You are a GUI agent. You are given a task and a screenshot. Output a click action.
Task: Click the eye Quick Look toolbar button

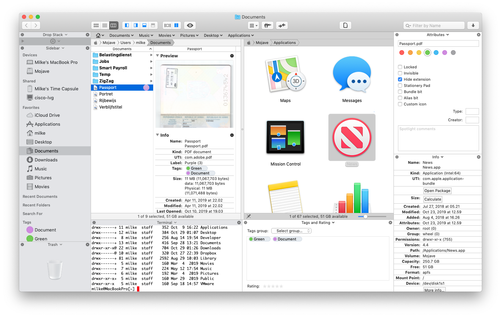click(x=190, y=25)
